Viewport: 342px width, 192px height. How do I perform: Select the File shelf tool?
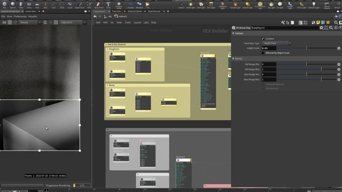point(147,5)
